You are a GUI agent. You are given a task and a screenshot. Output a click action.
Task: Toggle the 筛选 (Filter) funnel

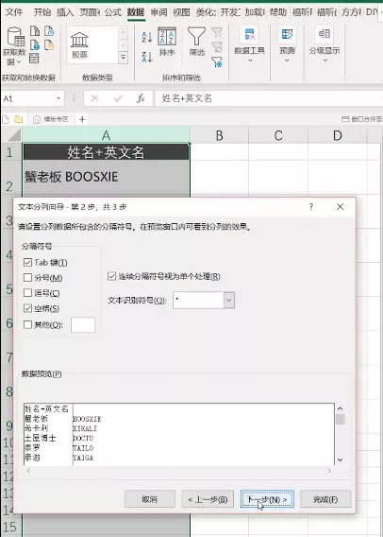click(197, 43)
